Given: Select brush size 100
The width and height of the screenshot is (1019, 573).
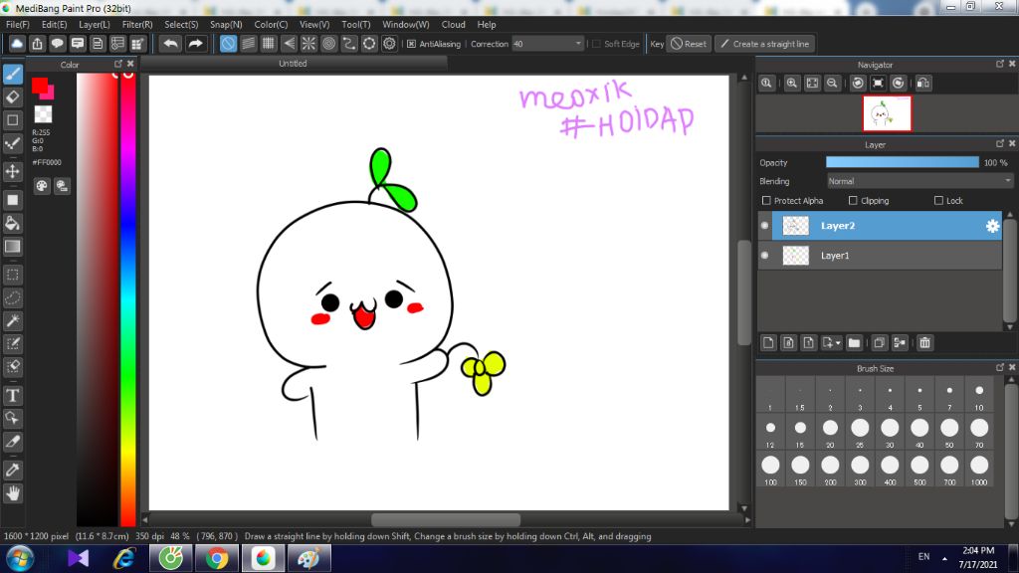Looking at the screenshot, I should pyautogui.click(x=770, y=471).
